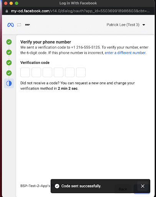The image size is (156, 197).
Task: Click the BSP app logo
Action: 27,25
